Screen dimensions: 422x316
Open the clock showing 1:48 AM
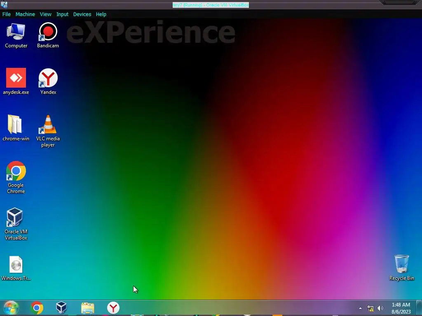coord(401,308)
